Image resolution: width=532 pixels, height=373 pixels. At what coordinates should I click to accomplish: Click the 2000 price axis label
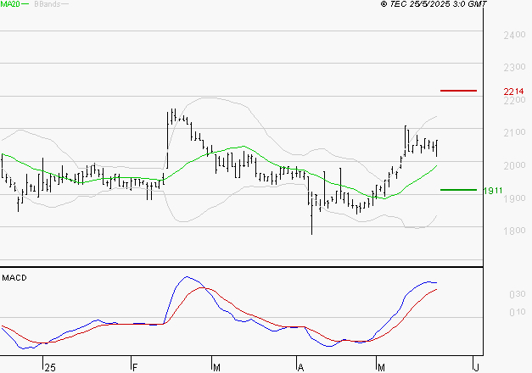tap(514, 165)
